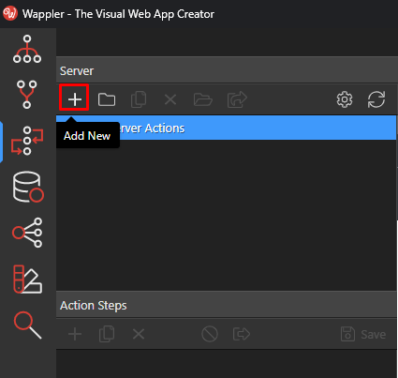Click the disable step circle-slash icon
Screen dimensions: 398x378
click(x=210, y=334)
